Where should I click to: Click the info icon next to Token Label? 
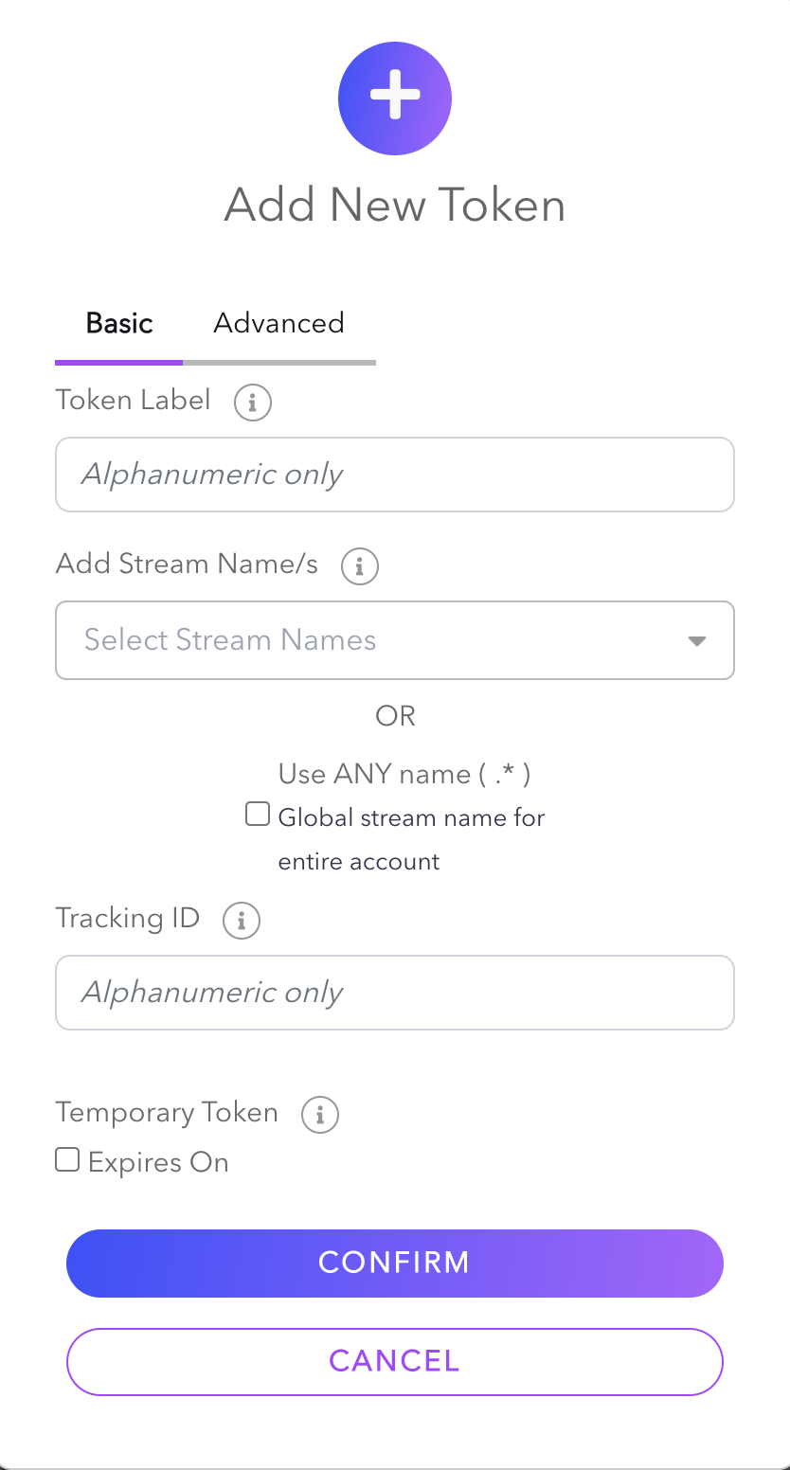coord(253,403)
